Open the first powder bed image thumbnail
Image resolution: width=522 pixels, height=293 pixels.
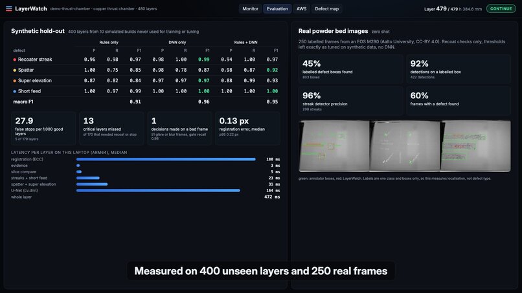tap(334, 146)
